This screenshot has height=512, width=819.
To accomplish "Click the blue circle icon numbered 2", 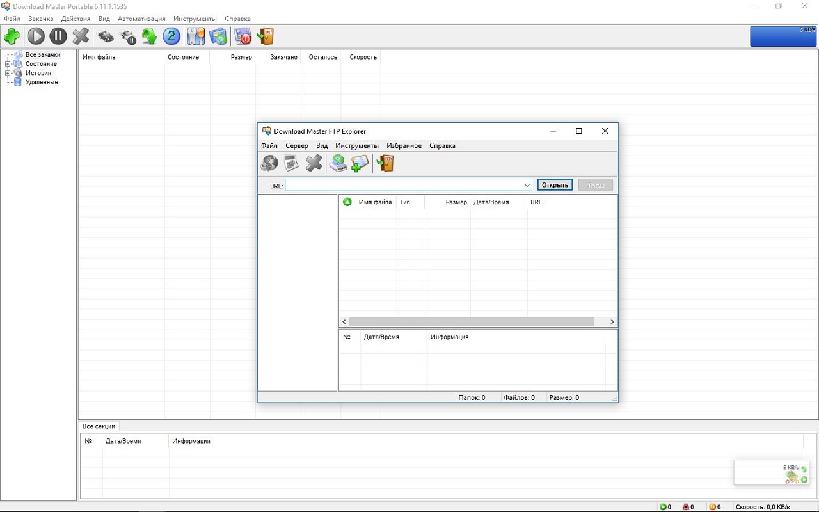I will click(171, 36).
